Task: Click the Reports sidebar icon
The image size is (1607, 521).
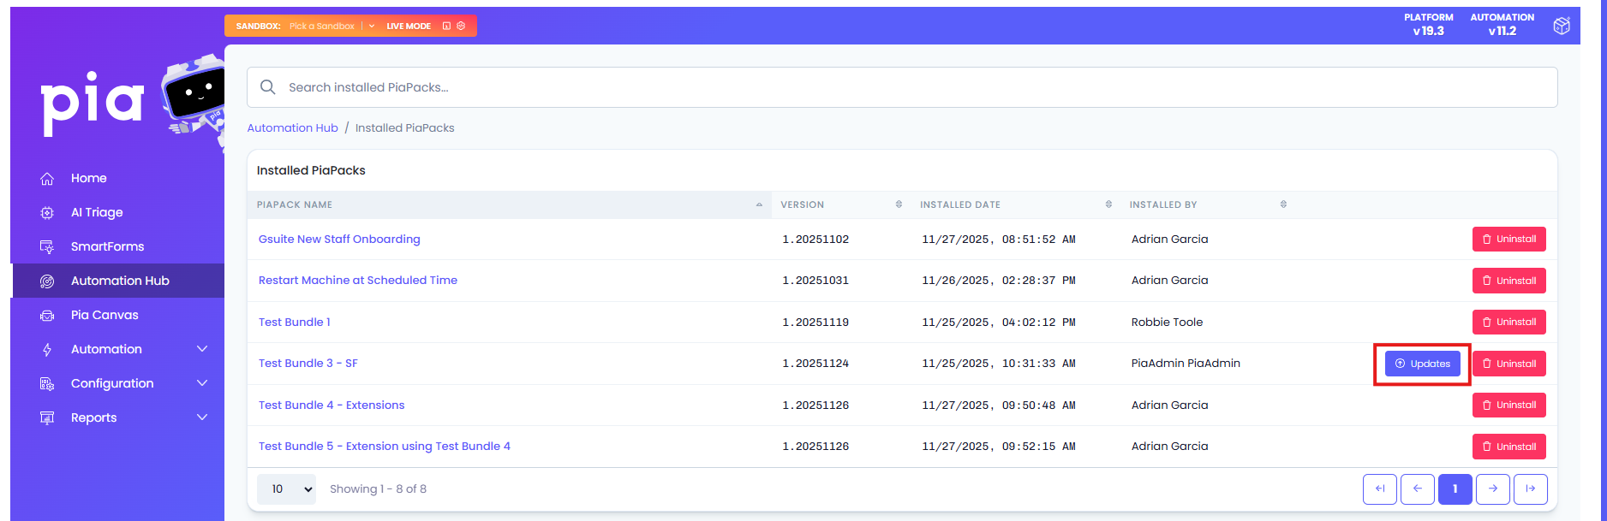Action: point(47,418)
